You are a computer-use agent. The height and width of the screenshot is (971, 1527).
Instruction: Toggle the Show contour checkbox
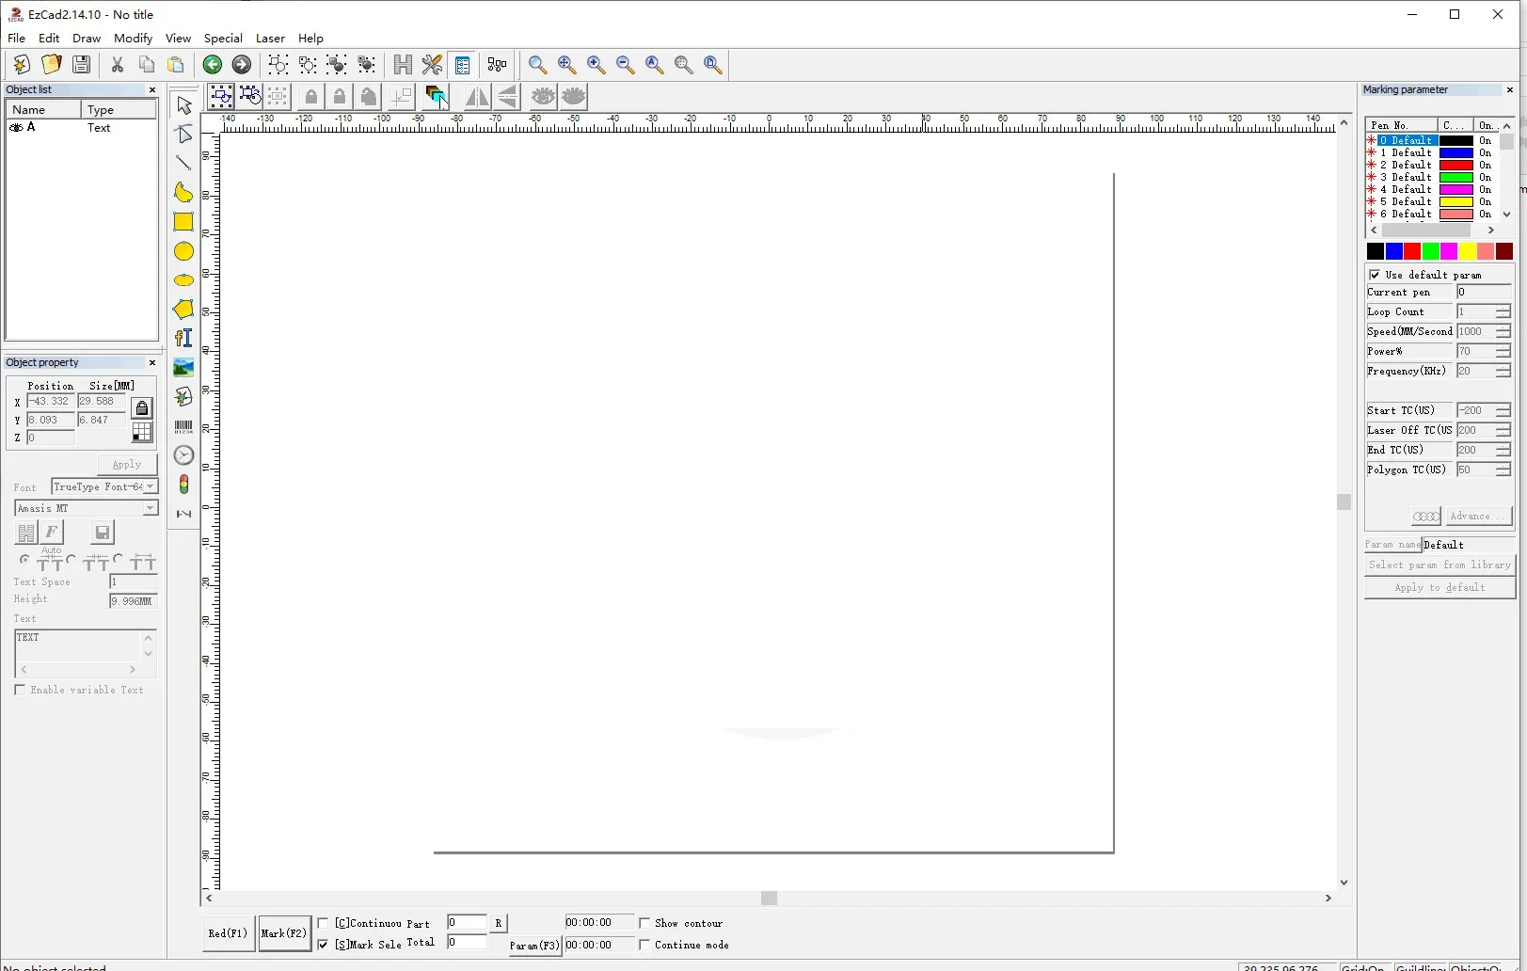pos(644,923)
